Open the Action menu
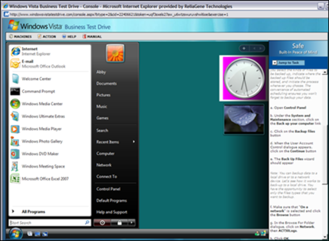The image size is (329, 241). click(47, 37)
